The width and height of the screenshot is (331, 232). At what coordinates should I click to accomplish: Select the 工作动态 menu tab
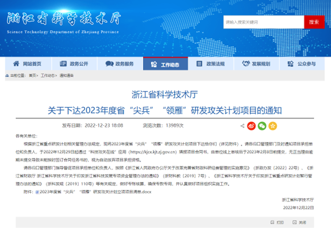[x=166, y=63]
